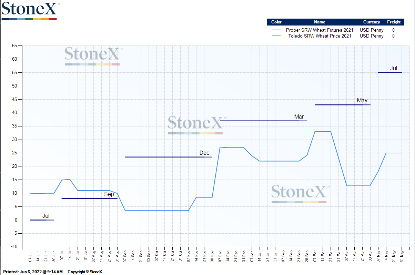This screenshot has height=275, width=415.
Task: Click Freight value 0 in Toledo SRW row
Action: (393, 36)
